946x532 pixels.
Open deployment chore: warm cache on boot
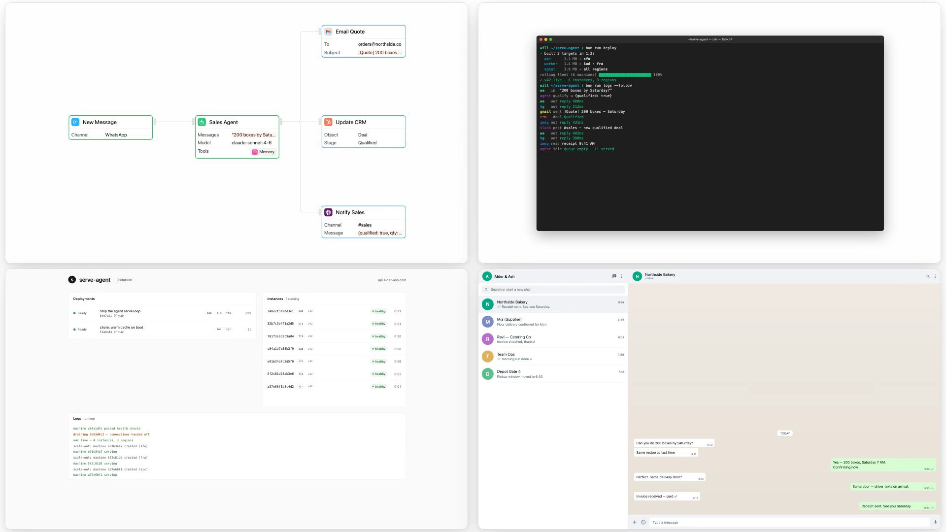pos(162,330)
